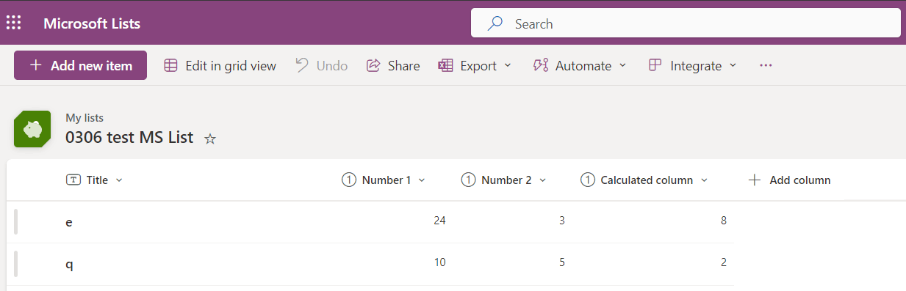This screenshot has width=906, height=291.
Task: Click the plus icon next to Add column
Action: tap(754, 180)
